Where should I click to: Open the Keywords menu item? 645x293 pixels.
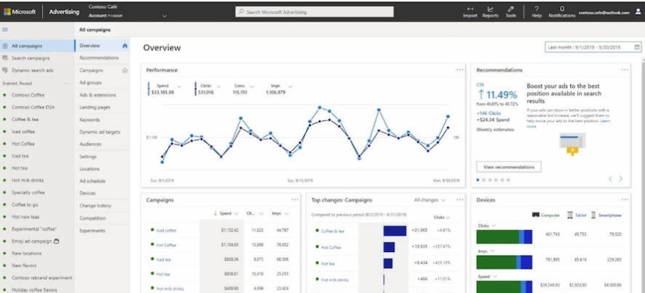89,119
